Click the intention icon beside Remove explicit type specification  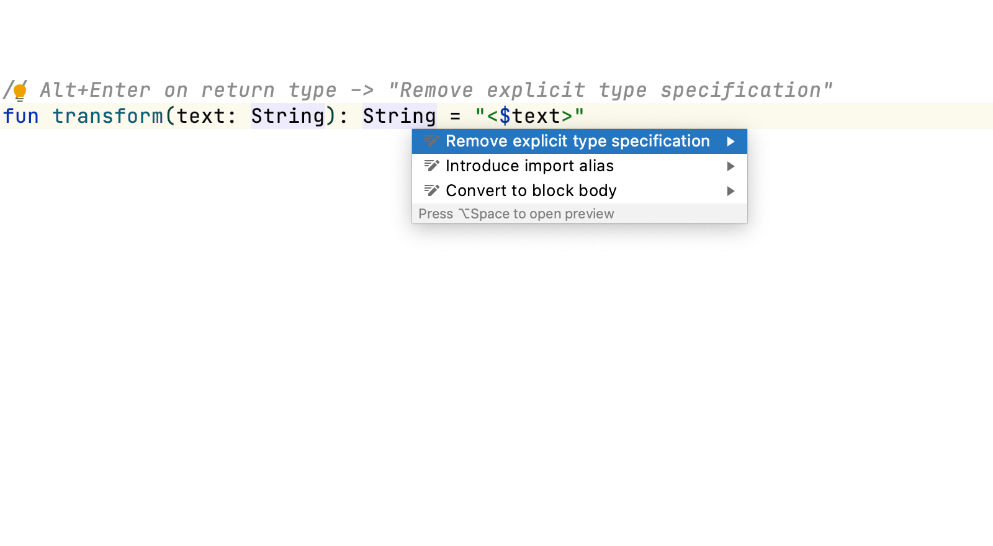(x=431, y=141)
